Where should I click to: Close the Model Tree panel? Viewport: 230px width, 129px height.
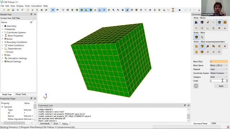pos(35,14)
